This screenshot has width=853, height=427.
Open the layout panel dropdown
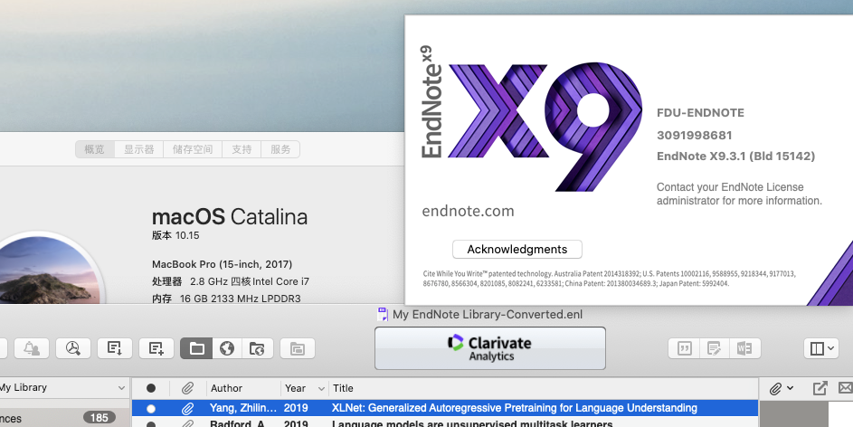tap(821, 348)
